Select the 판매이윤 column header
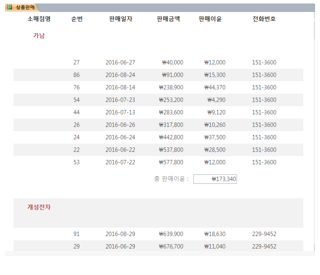Screen dimensions: 320x275 (210, 19)
